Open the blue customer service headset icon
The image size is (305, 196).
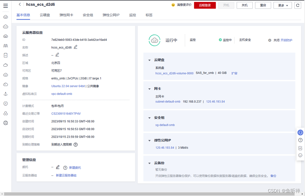(x=300, y=133)
